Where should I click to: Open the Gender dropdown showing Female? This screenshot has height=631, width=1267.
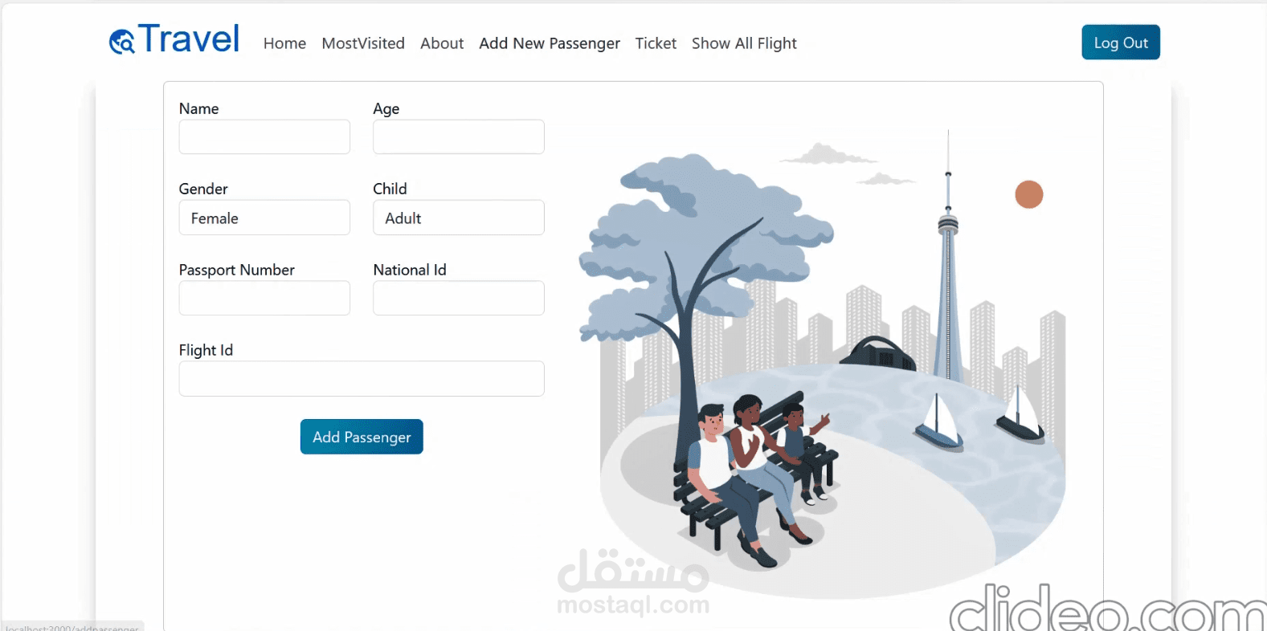pos(264,218)
